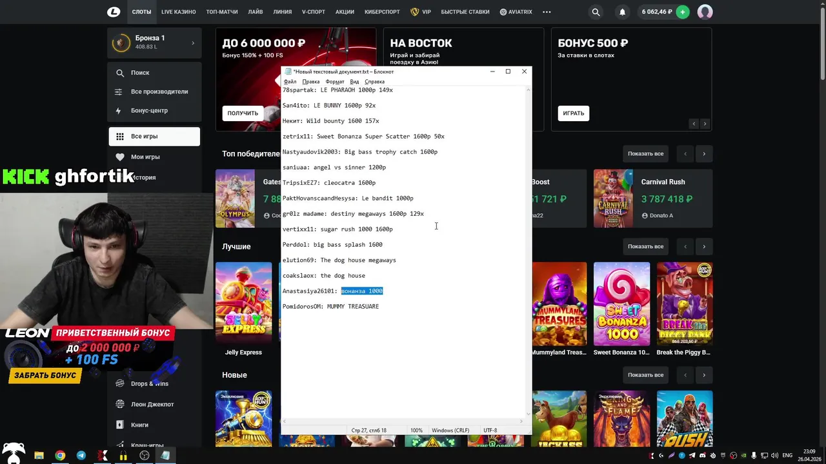Click the Все игры grid icon
This screenshot has height=464, width=826.
tap(119, 136)
